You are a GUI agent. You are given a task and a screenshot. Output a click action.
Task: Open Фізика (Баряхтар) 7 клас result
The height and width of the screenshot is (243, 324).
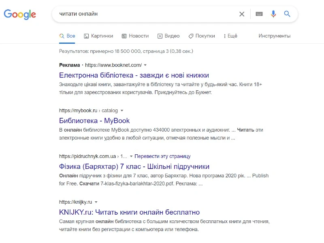[134, 166]
